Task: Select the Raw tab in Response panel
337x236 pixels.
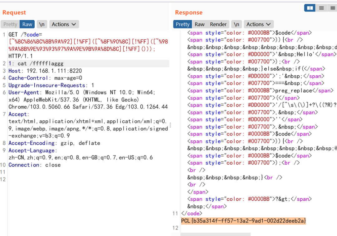Action: [x=199, y=24]
